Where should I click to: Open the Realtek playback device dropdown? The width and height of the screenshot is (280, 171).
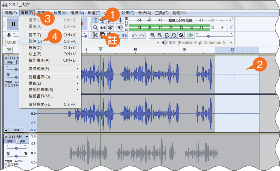point(201,43)
